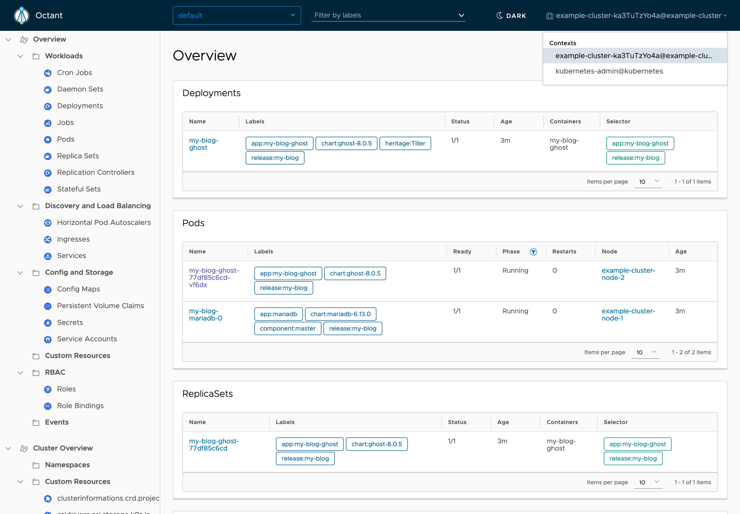Screen dimensions: 740x514
Task: Toggle DARK mode in the header
Action: point(511,15)
